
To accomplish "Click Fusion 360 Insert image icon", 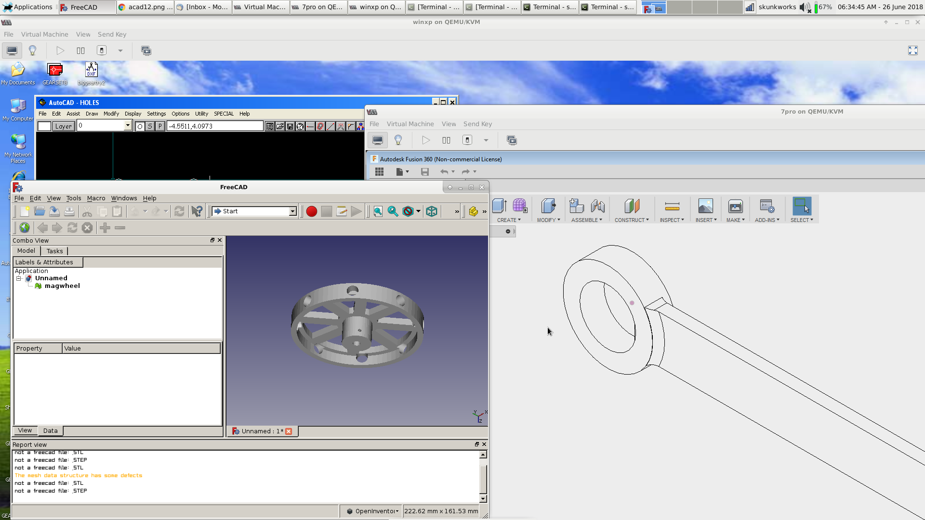I will tap(706, 206).
